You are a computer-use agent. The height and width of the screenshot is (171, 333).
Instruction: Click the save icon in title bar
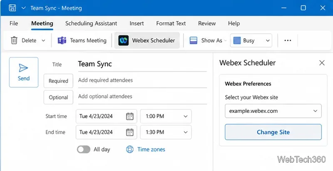[x=12, y=8]
